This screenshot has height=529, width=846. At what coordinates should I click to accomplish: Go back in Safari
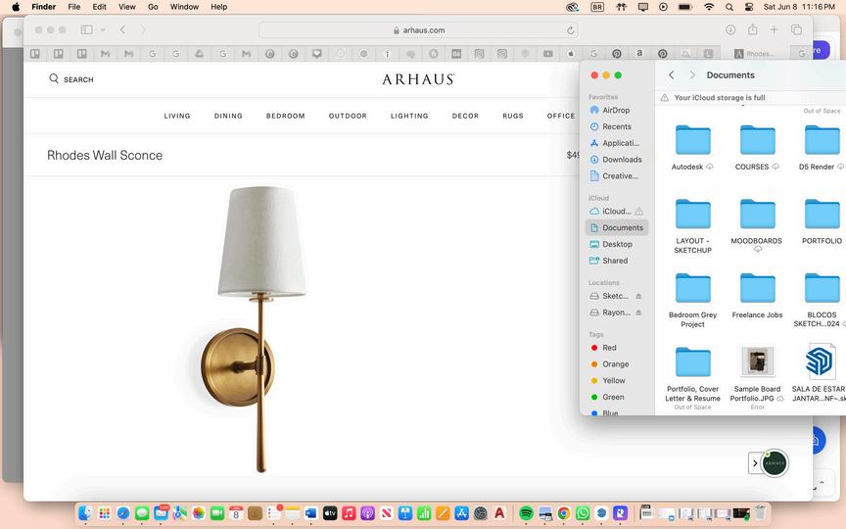pos(123,29)
